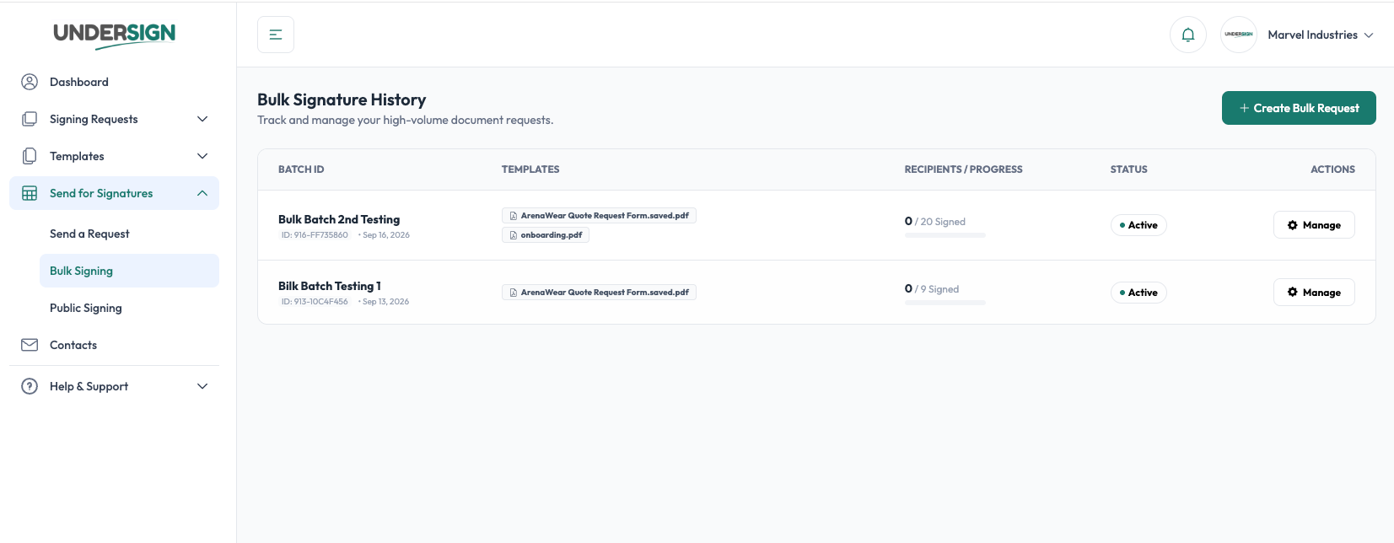Screen dimensions: 1394x543
Task: Click the TEMPLATES column header
Action: click(530, 169)
